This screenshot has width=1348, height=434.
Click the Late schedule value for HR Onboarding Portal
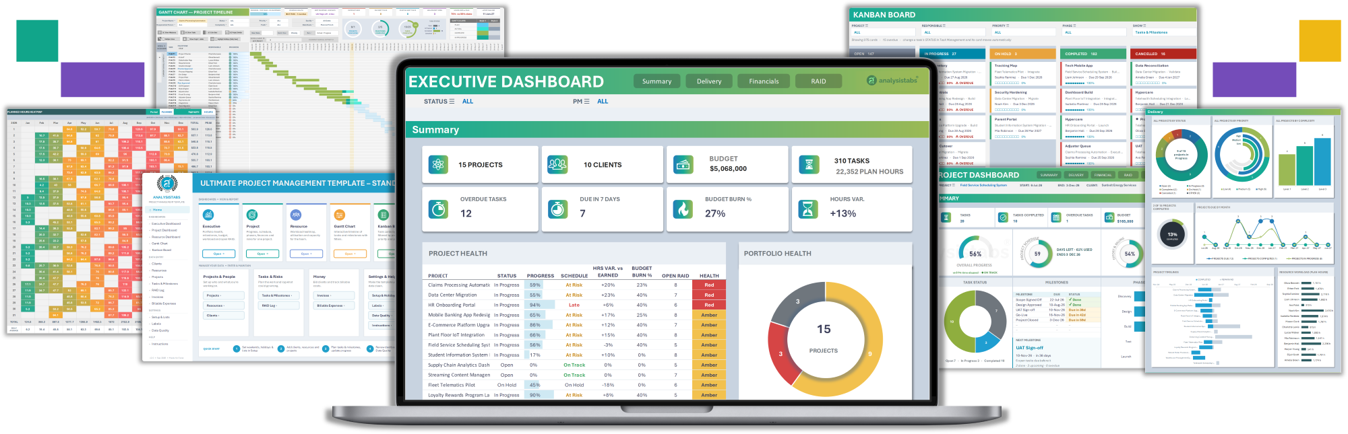click(574, 305)
